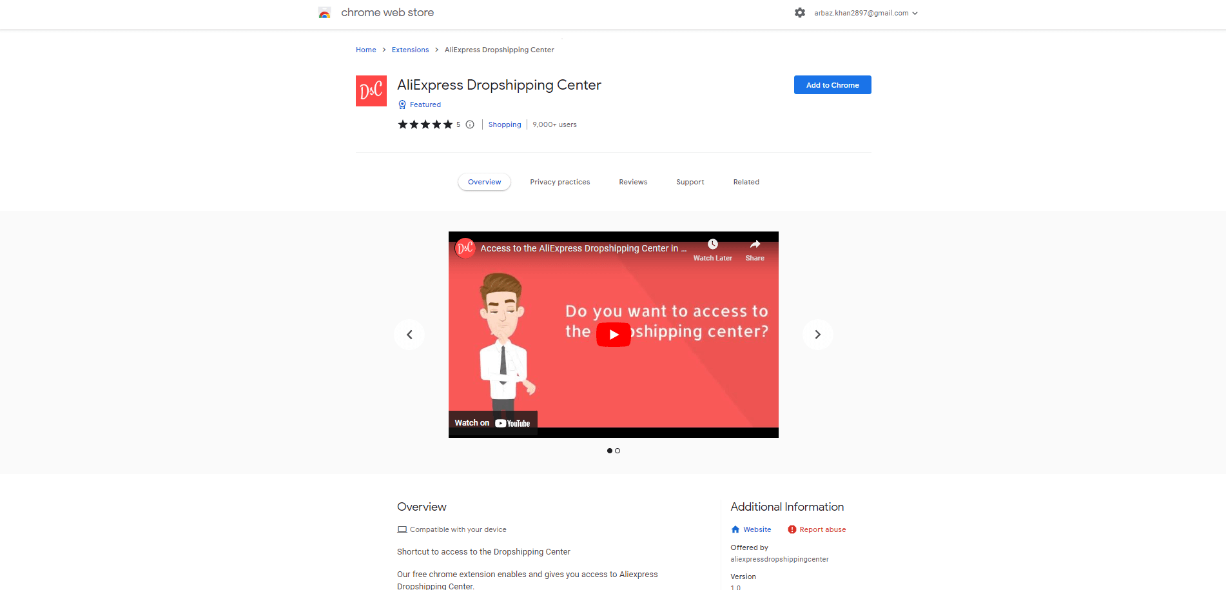Click the red DsC extension logo

371,91
